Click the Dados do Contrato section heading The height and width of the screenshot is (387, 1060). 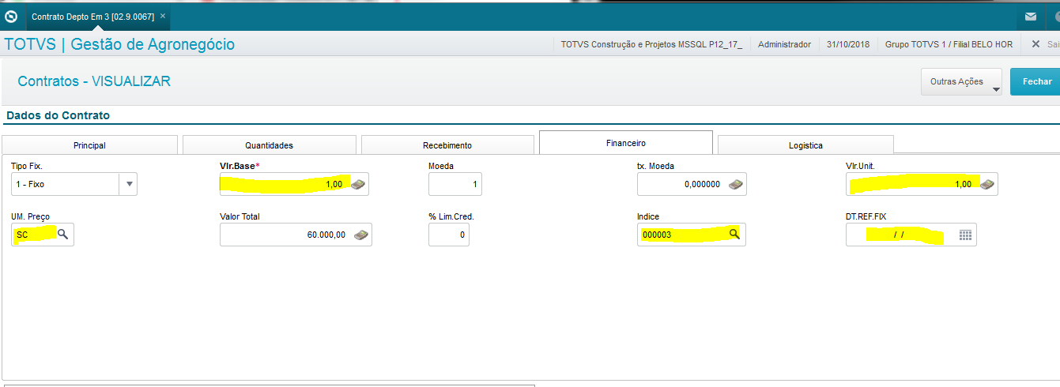(x=58, y=115)
